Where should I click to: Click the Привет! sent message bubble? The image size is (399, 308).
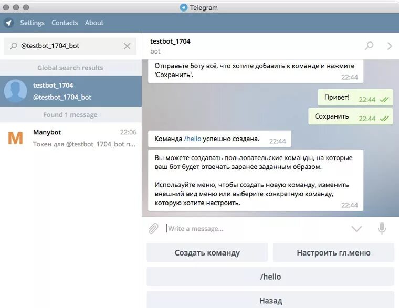pos(355,98)
